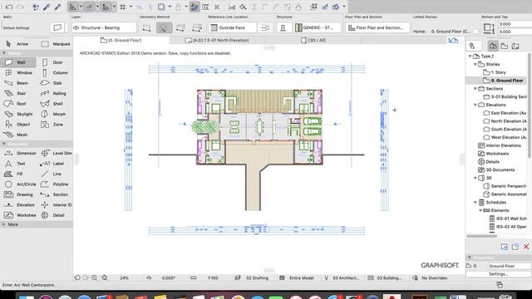Screen dimensions: 532x299
Task: Open the Default Settings wall button
Action: 57,27
